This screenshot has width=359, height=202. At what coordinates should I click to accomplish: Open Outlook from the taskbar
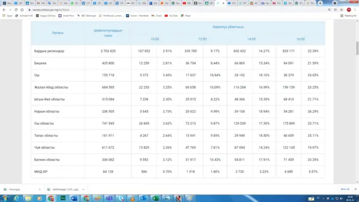[x=144, y=198]
